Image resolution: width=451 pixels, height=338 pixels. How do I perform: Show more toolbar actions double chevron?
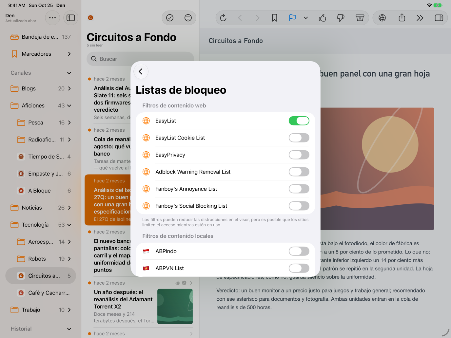420,18
